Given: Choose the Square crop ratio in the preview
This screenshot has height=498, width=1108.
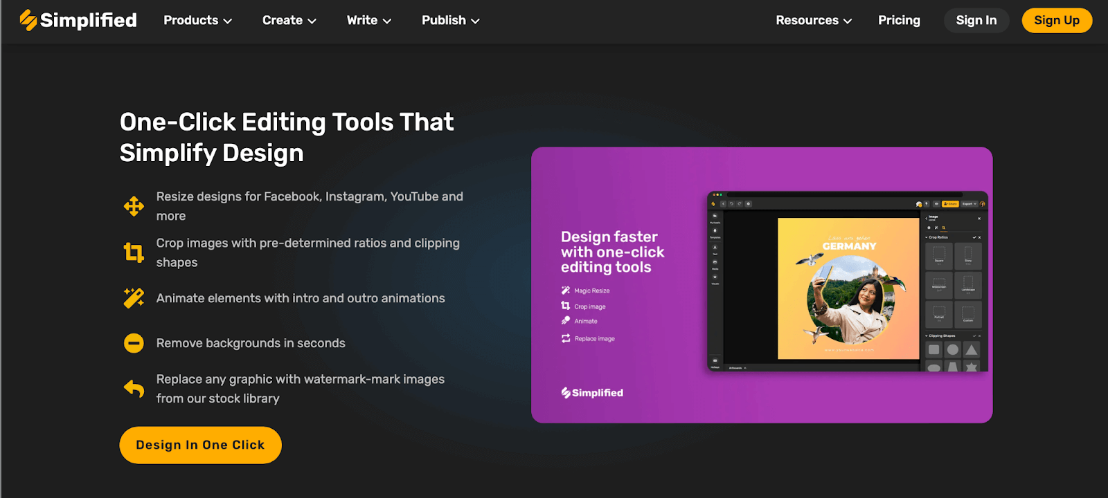Looking at the screenshot, I should 939,256.
